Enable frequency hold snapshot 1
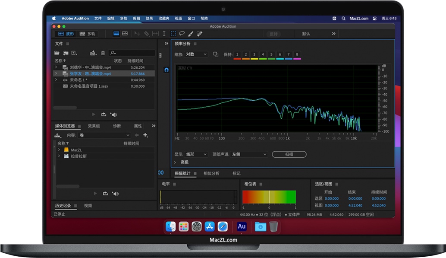Viewport: 446px width, 258px height. 237,54
